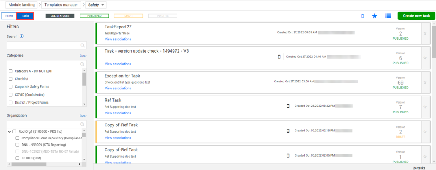Filter by the Published status swatch
Viewport: 436px width, 170px height.
tap(94, 16)
